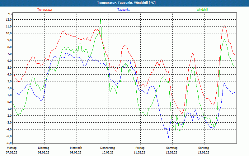This screenshot has height=156, width=249.
Task: Click the red Temperatur legend label
Action: coord(45,10)
